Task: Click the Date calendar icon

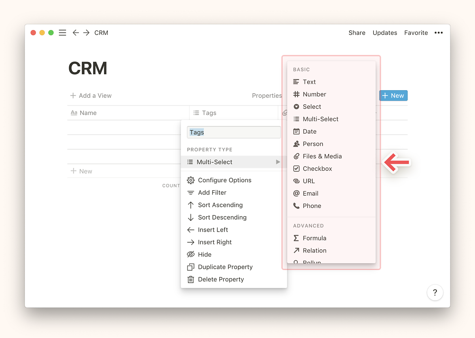Action: click(296, 131)
